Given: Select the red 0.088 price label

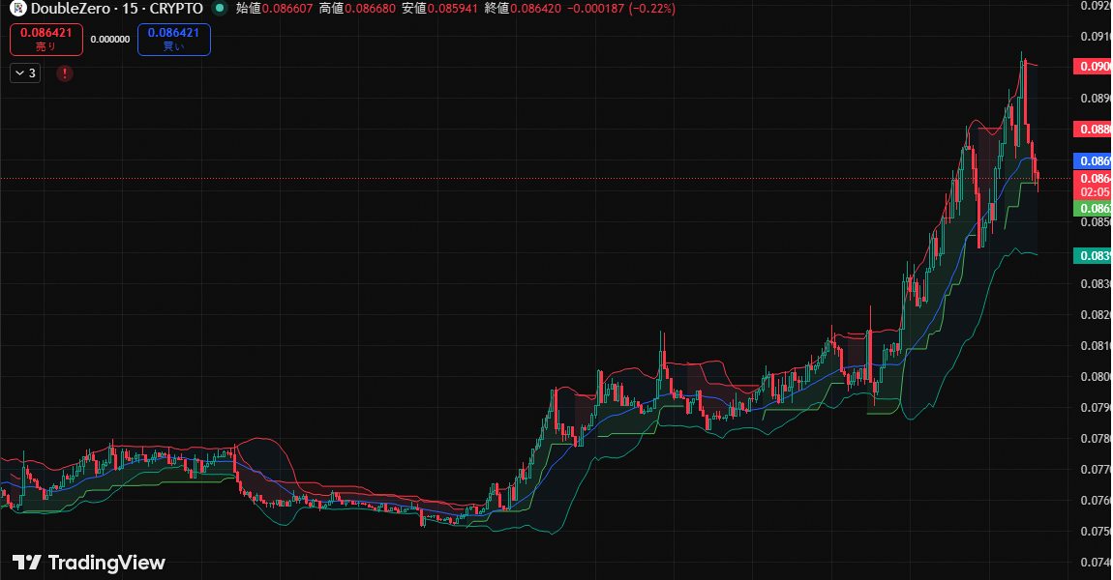Looking at the screenshot, I should (x=1093, y=129).
